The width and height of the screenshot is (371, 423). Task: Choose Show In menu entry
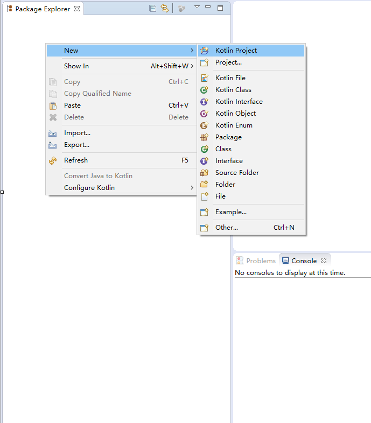tap(122, 66)
